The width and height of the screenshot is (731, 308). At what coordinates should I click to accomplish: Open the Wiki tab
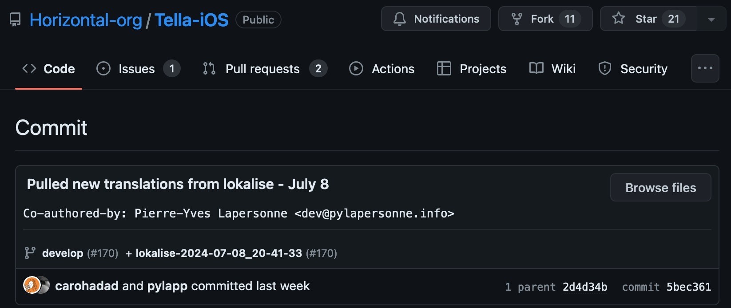[x=552, y=69]
